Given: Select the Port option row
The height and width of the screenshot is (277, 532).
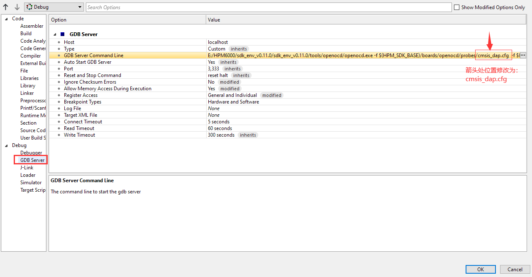Looking at the screenshot, I should [x=68, y=69].
